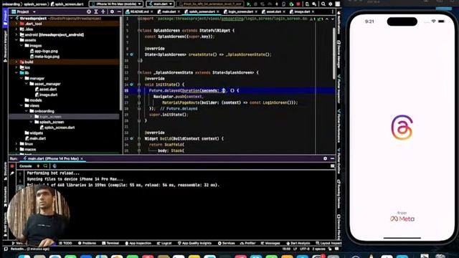This screenshot has height=258, width=459.
Task: Toggle code fold marker on initState line 14
Action: coord(139,85)
